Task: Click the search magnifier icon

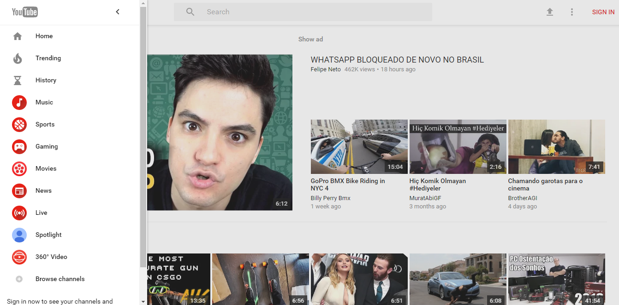Action: (x=190, y=12)
